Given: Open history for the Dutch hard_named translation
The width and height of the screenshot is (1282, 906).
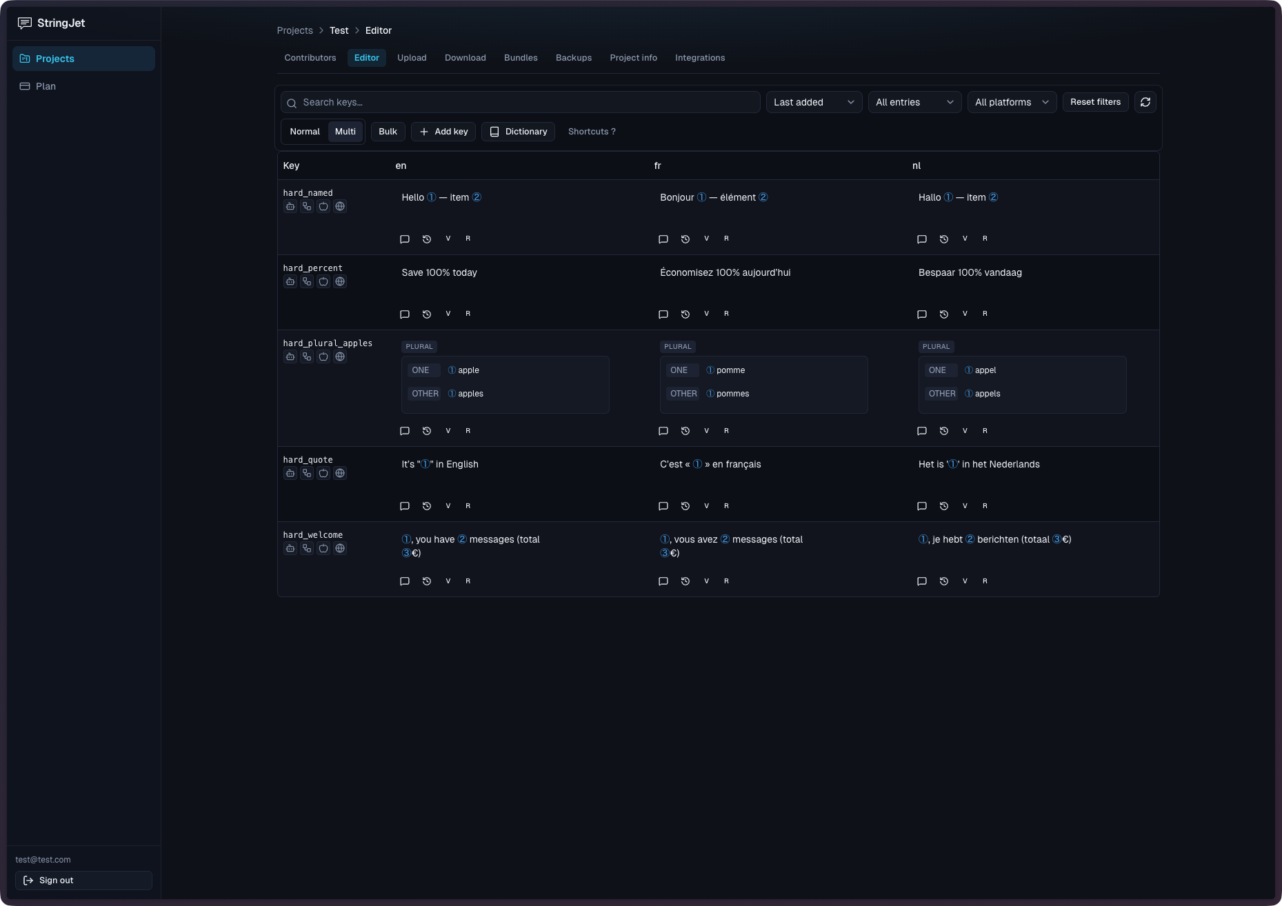Looking at the screenshot, I should click(x=943, y=239).
